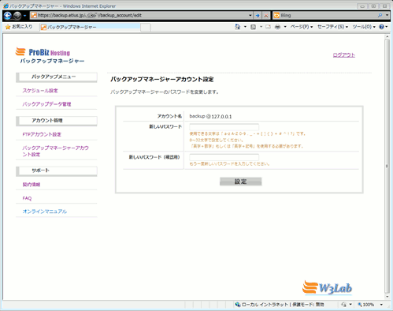The width and height of the screenshot is (393, 311).
Task: Open オンラインマニュアル sidebar link
Action: tap(45, 212)
